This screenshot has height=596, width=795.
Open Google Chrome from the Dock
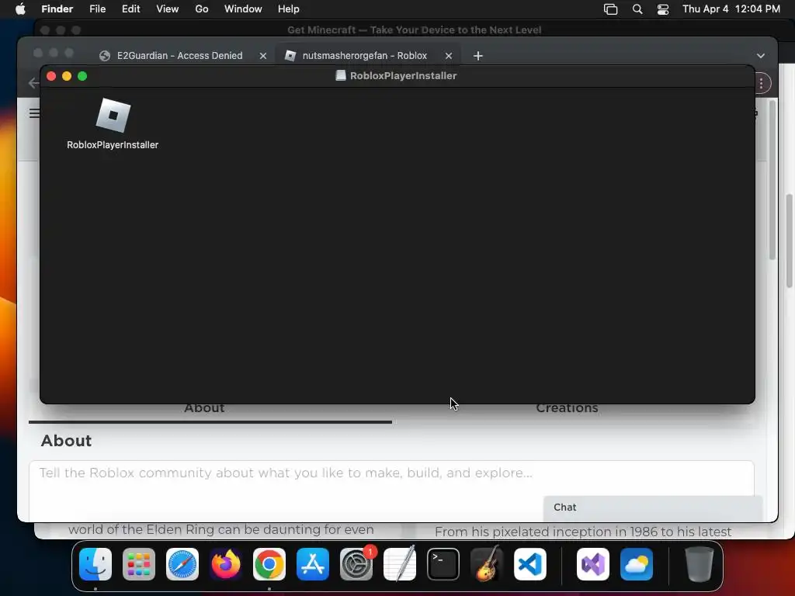click(x=269, y=564)
